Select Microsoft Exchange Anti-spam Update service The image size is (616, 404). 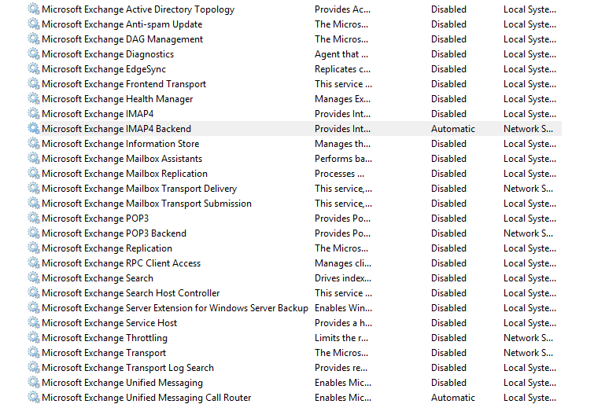tap(122, 24)
